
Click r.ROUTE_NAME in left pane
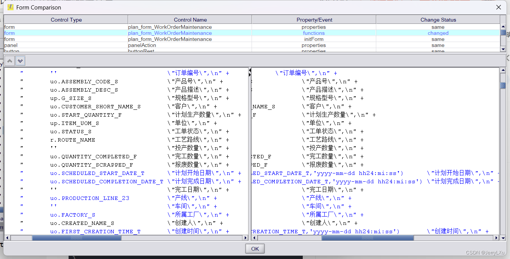pyautogui.click(x=73, y=140)
